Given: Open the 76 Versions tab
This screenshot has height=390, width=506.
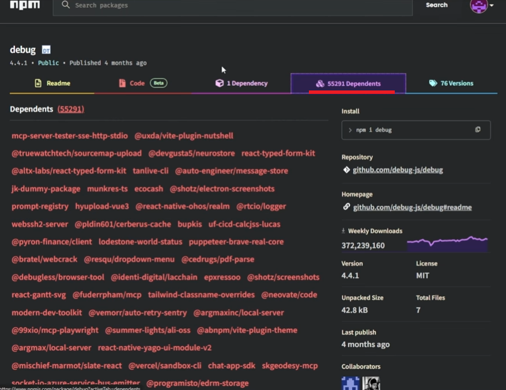Looking at the screenshot, I should pos(451,83).
